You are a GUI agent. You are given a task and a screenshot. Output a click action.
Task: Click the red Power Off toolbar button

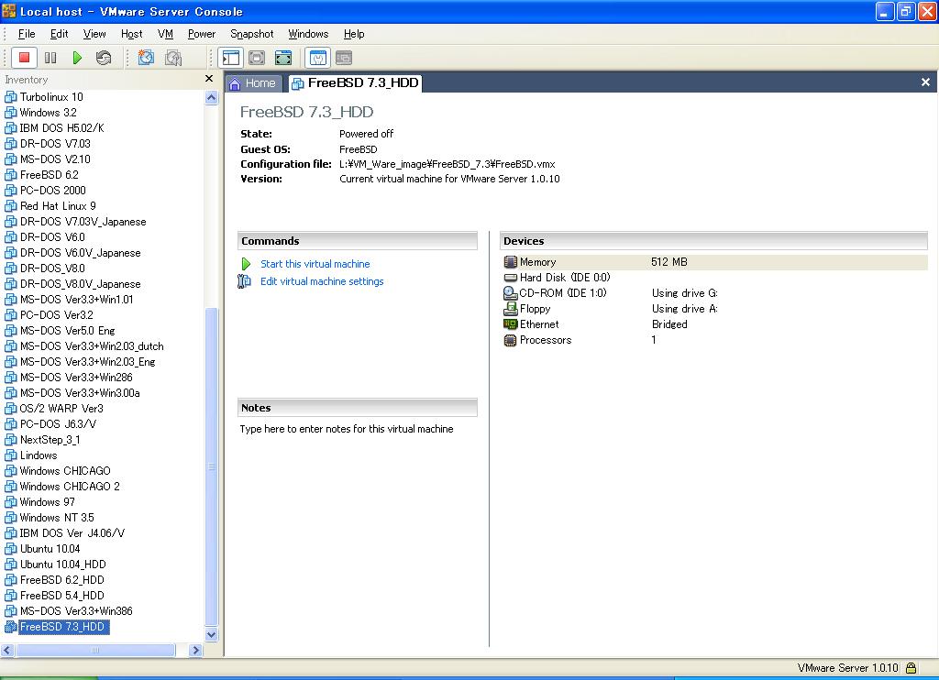coord(24,58)
